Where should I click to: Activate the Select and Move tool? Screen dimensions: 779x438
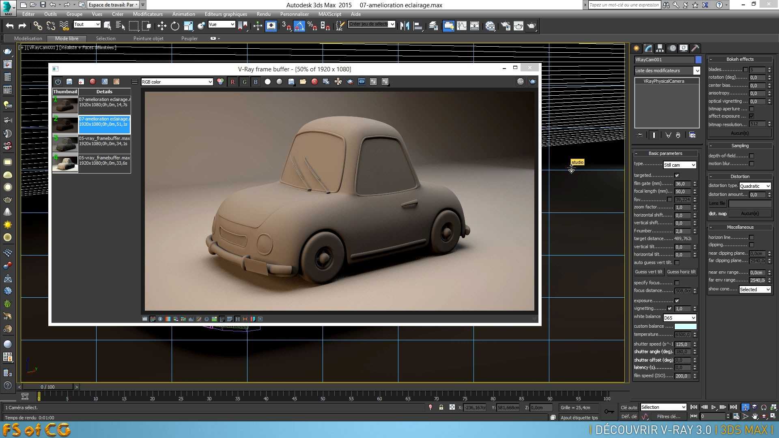(162, 26)
